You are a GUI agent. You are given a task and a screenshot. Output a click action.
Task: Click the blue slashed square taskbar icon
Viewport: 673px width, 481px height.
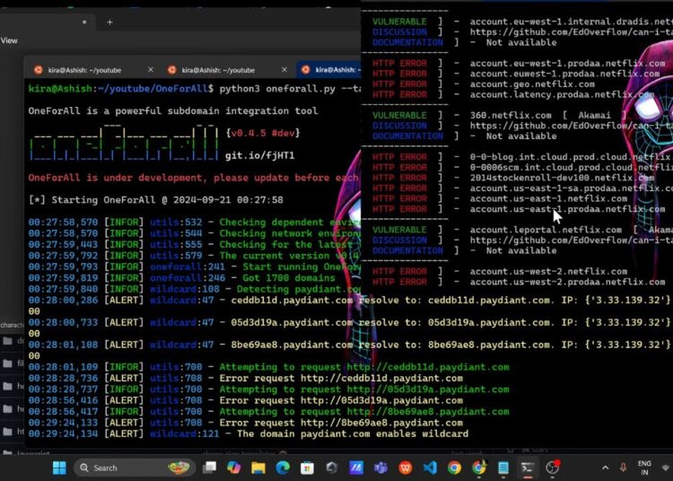[356, 468]
